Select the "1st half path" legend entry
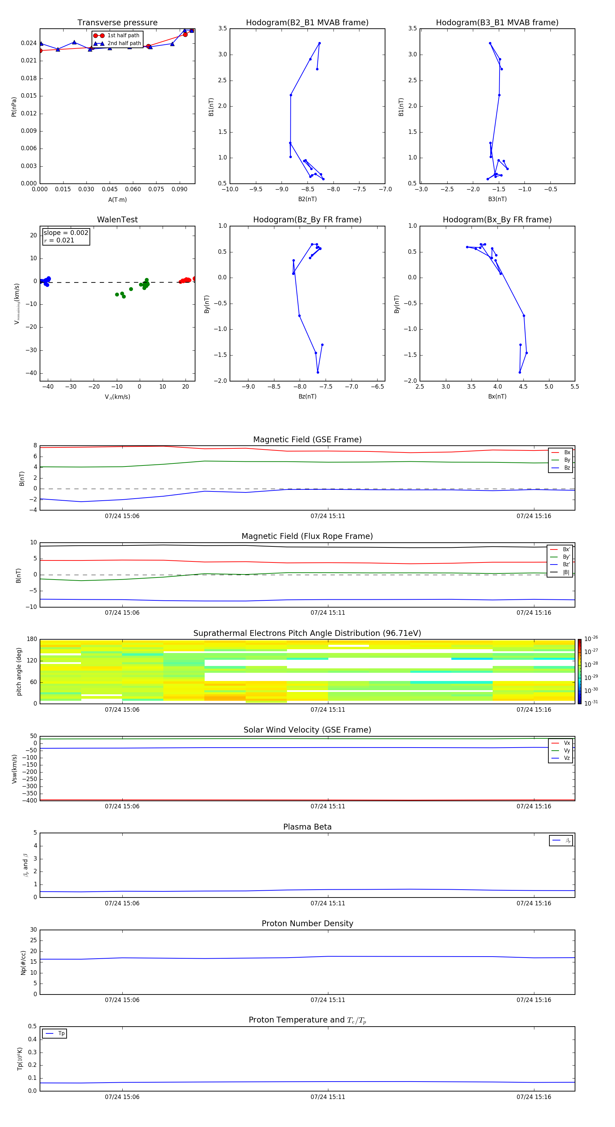The width and height of the screenshot is (615, 1127). pos(117,36)
